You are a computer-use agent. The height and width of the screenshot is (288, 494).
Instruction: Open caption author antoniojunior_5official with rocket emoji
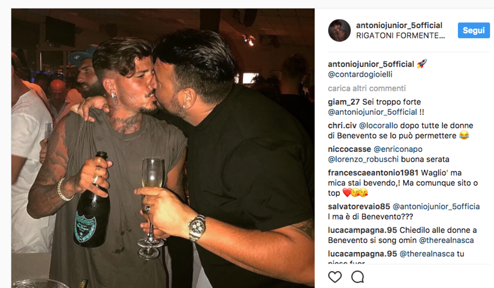(372, 64)
